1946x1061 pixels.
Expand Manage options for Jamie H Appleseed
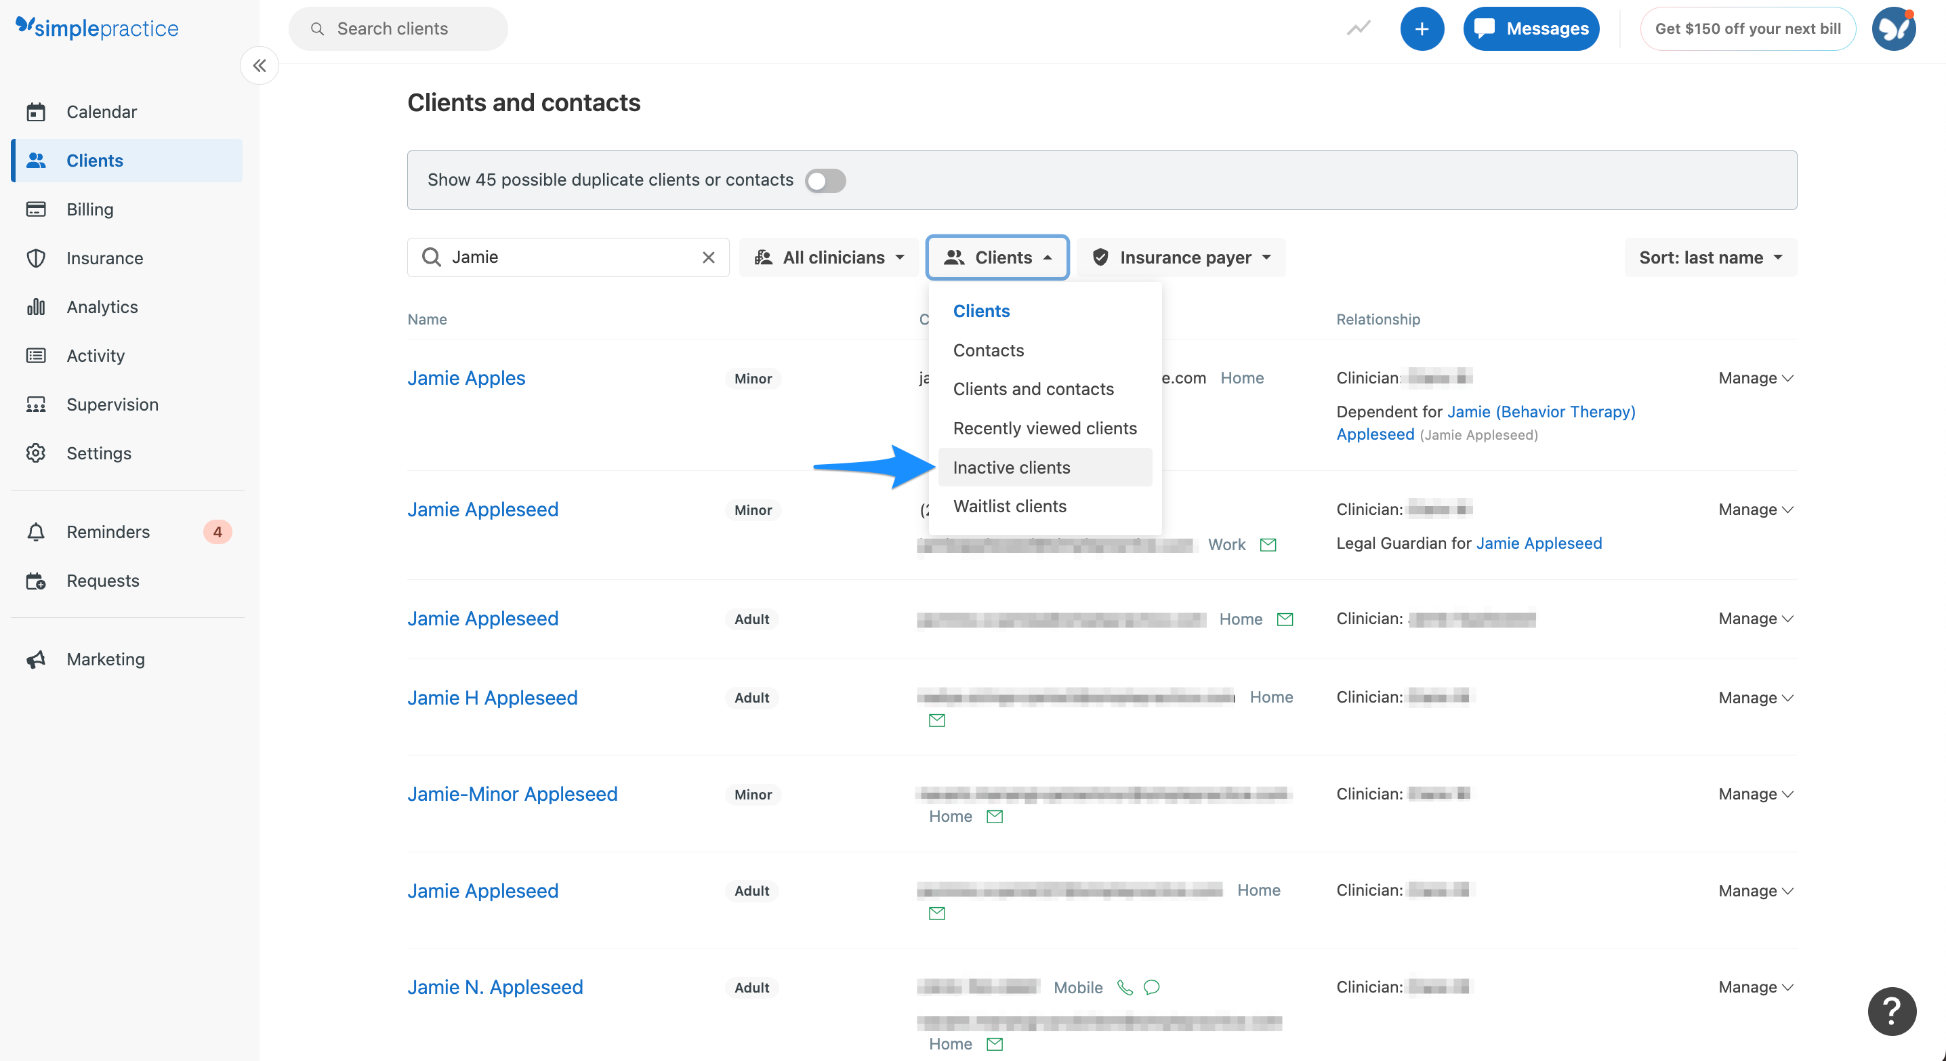pos(1754,697)
